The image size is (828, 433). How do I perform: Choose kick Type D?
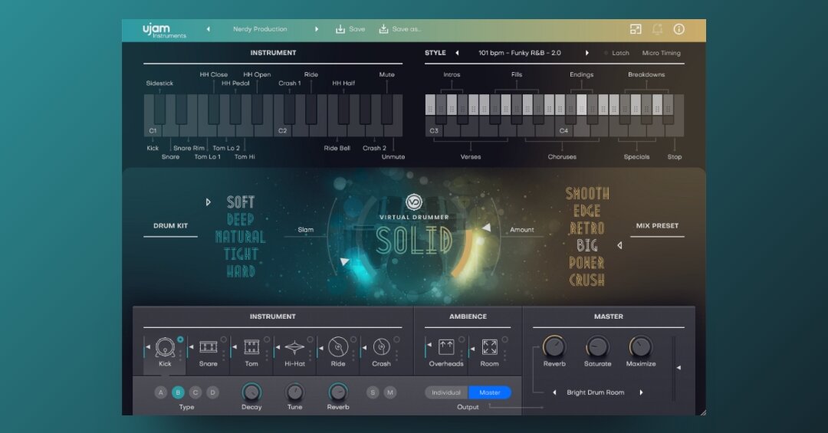(x=213, y=392)
